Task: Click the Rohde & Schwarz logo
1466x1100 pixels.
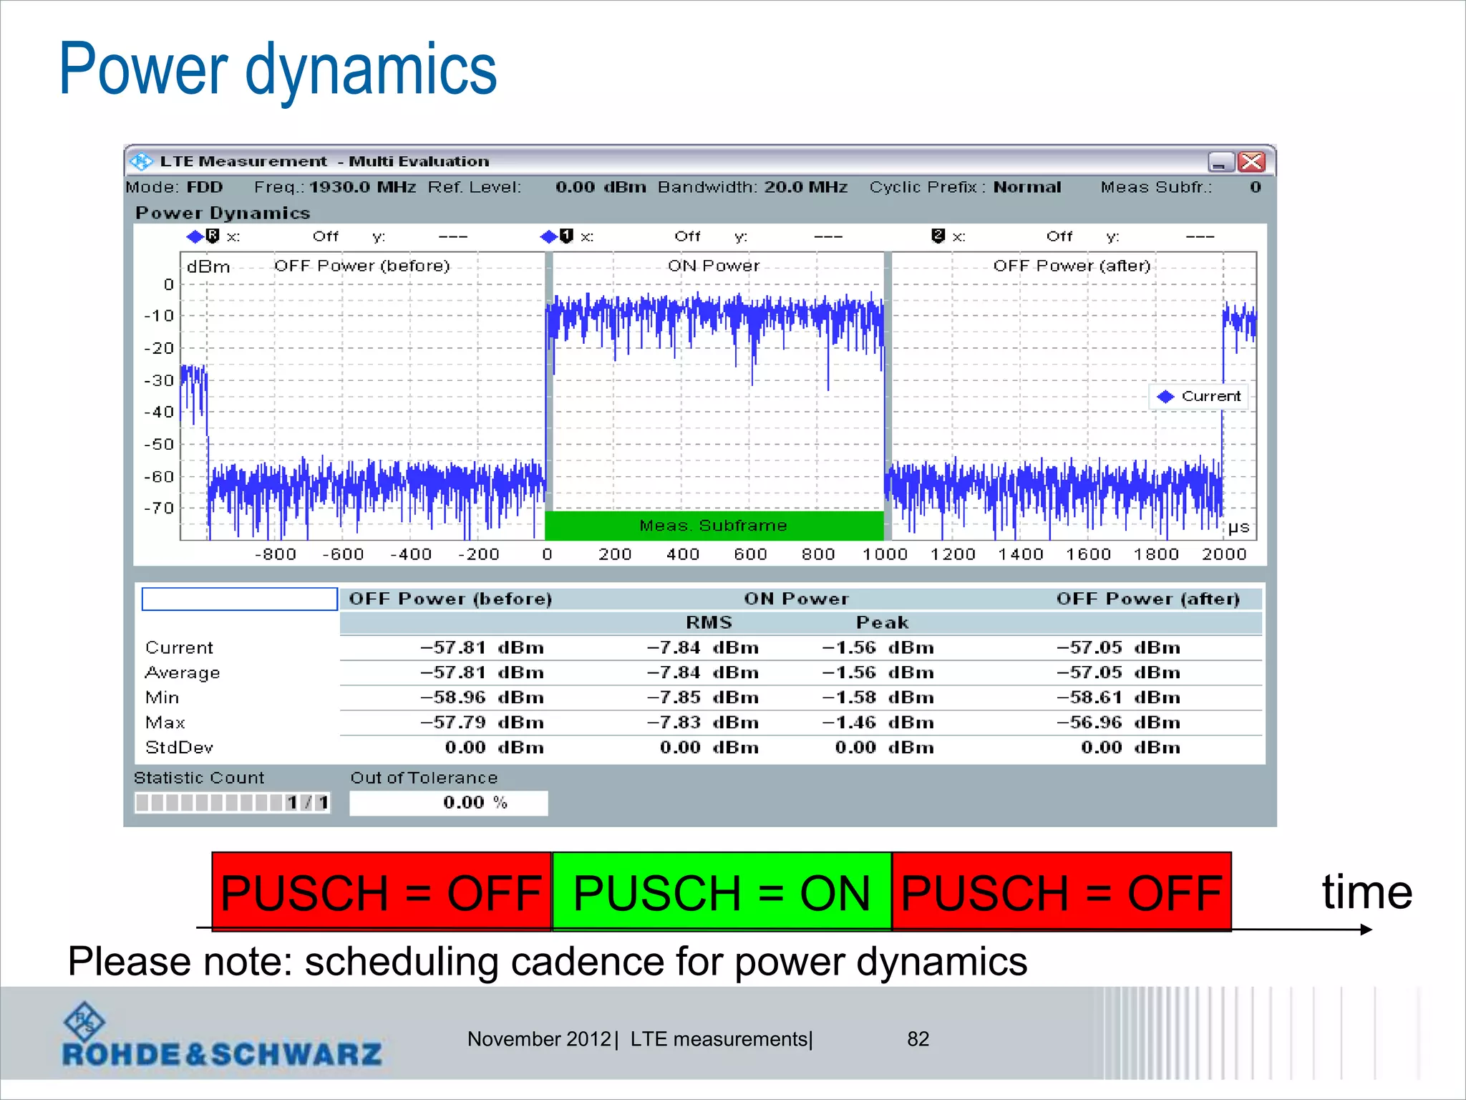Action: click(222, 1036)
